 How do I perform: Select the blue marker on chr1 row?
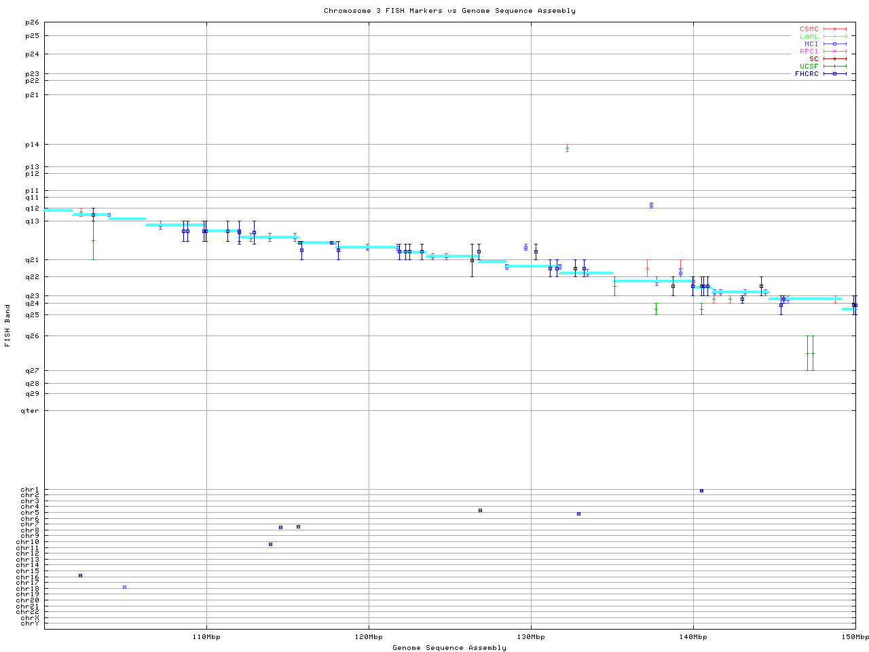pos(701,490)
